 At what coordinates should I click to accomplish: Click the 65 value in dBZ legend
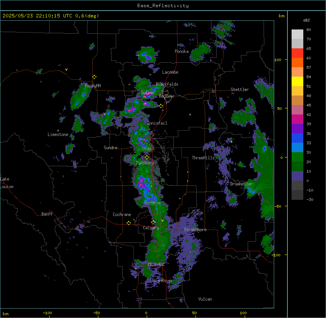tap(309, 48)
